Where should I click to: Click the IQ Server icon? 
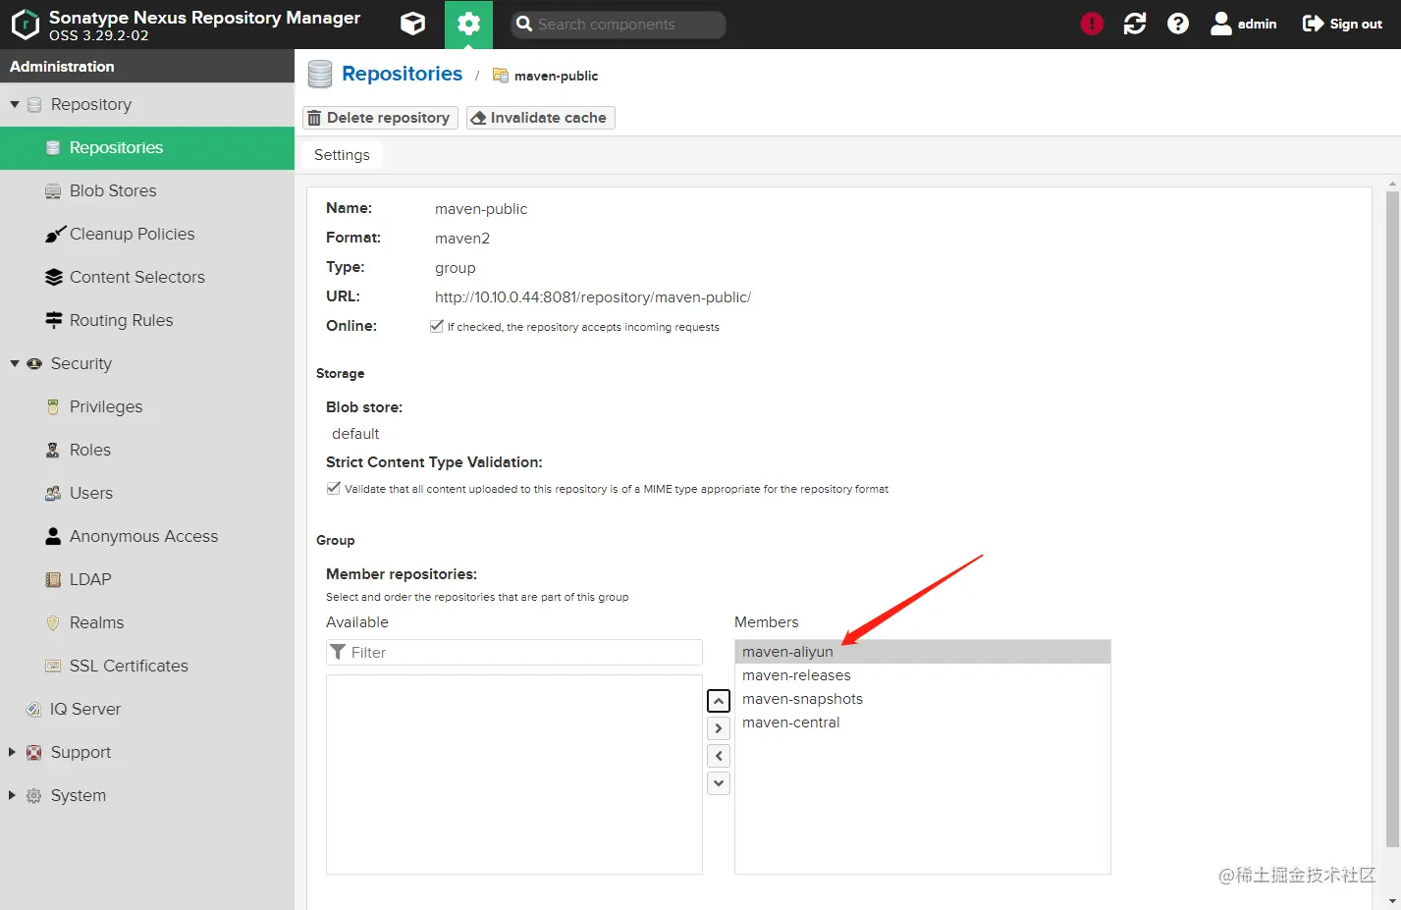pyautogui.click(x=33, y=709)
